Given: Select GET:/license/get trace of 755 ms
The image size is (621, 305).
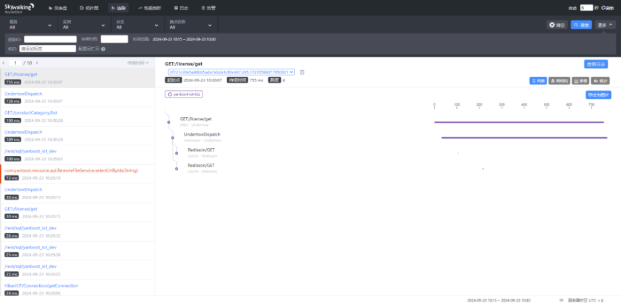Looking at the screenshot, I should point(78,78).
